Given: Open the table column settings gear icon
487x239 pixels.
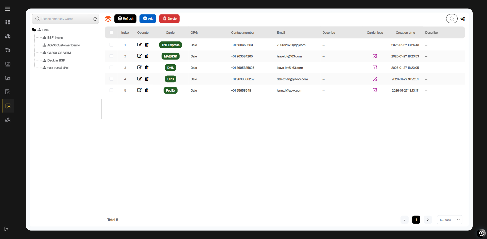Looking at the screenshot, I should [463, 19].
